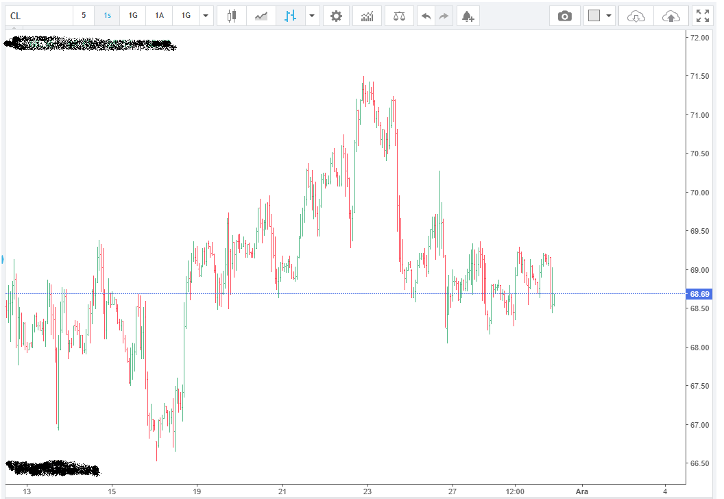Viewport: 724px width, 499px height.
Task: Open the indicators chart icon
Action: (367, 16)
